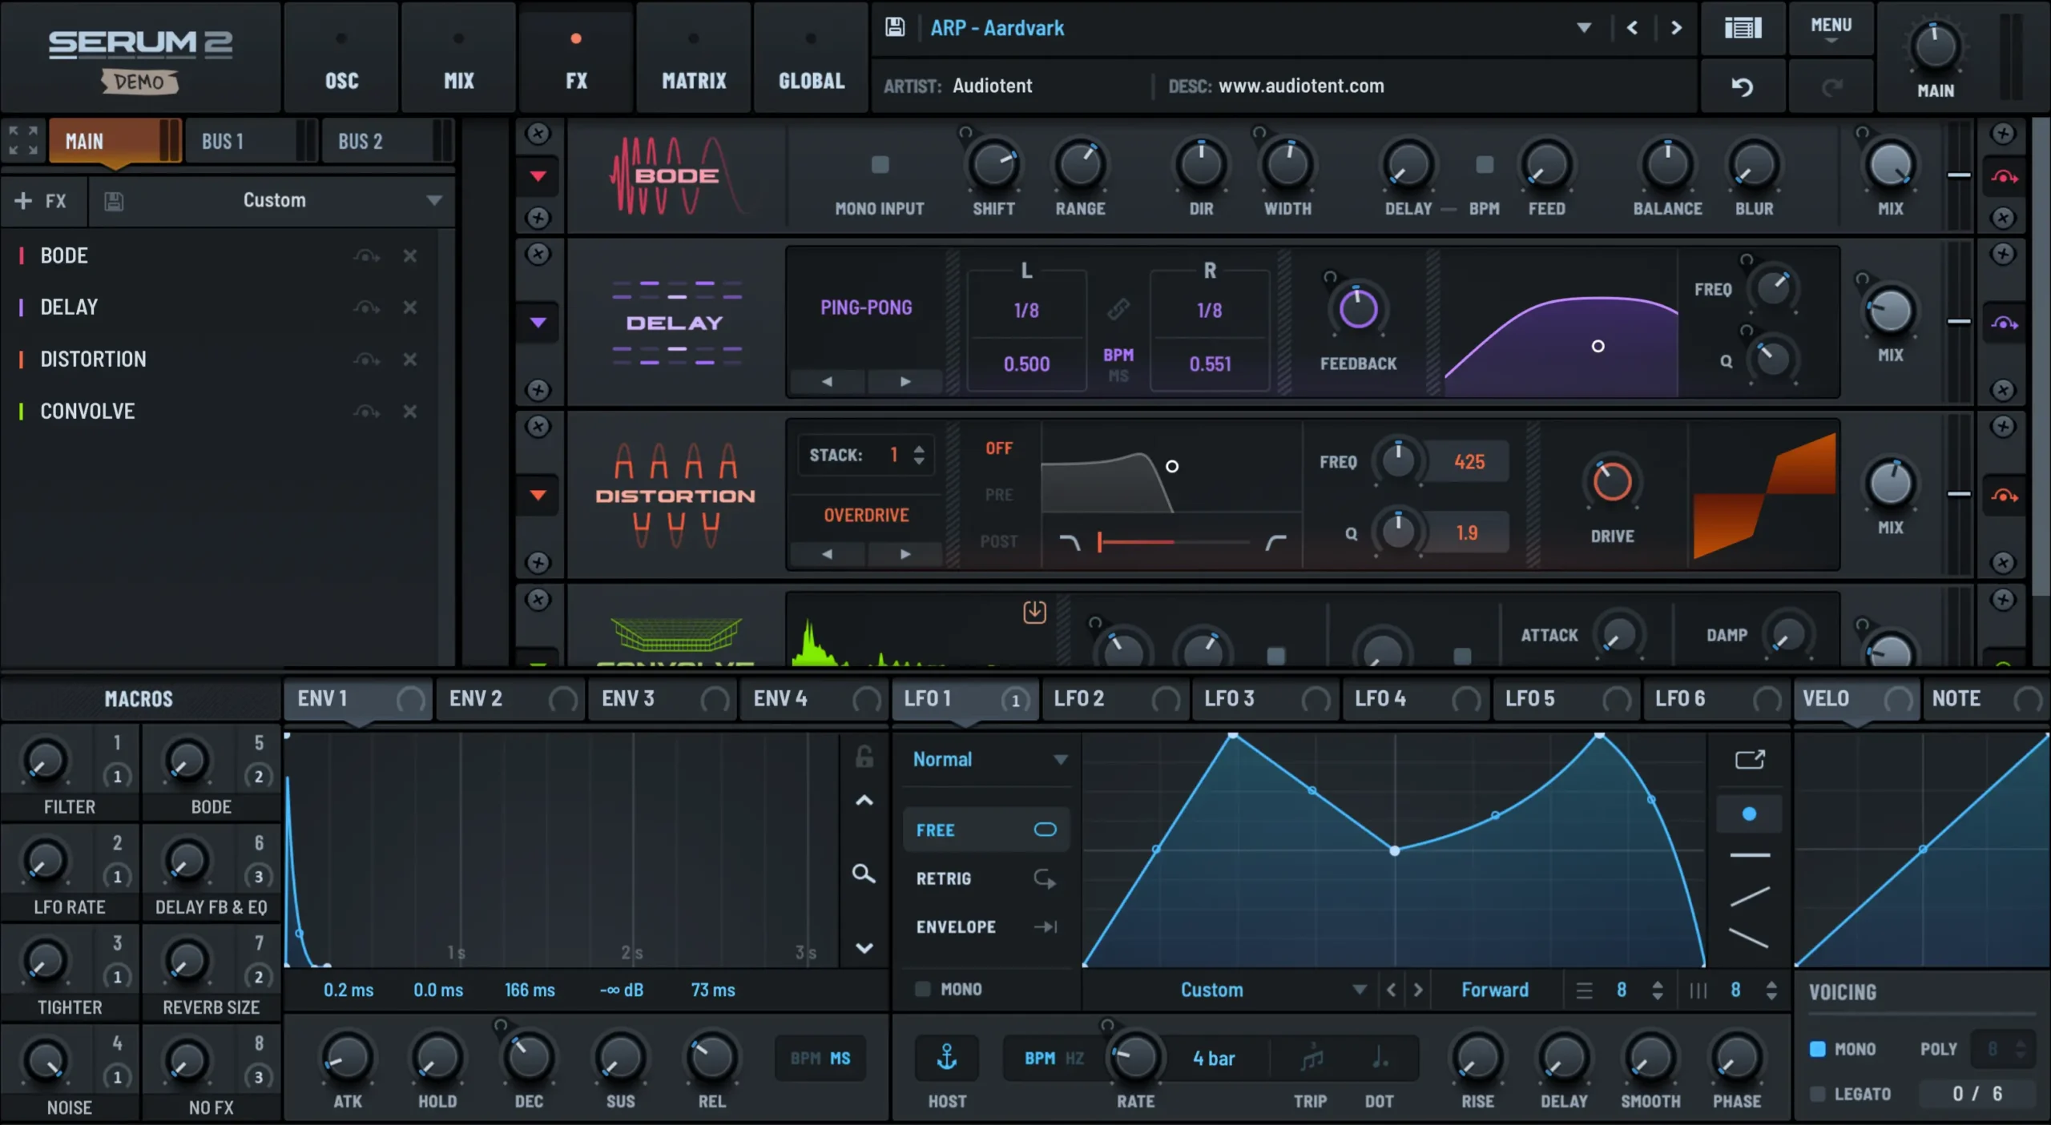
Task: Click the ARP - Aardvark preset name field
Action: tap(997, 27)
